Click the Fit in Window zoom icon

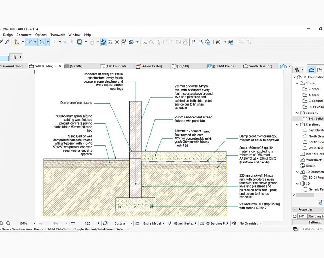point(8,223)
